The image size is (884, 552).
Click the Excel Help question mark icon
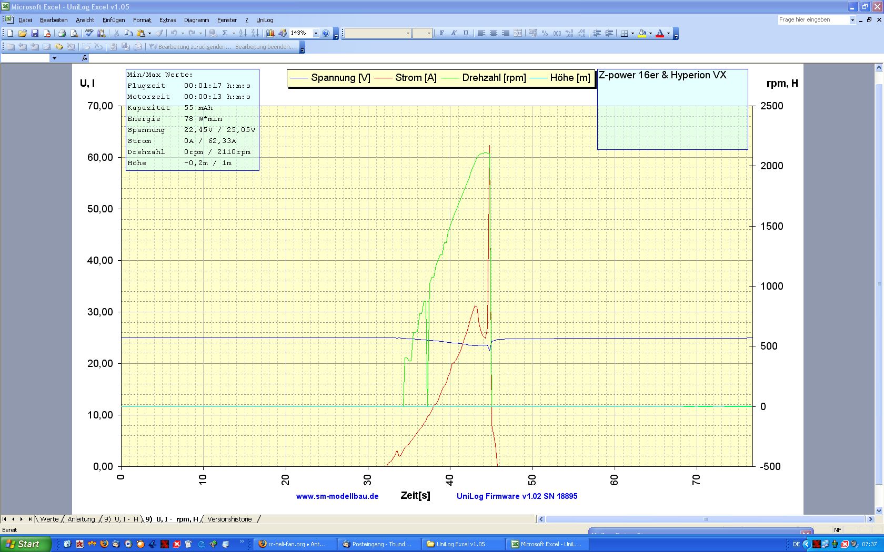click(x=326, y=33)
